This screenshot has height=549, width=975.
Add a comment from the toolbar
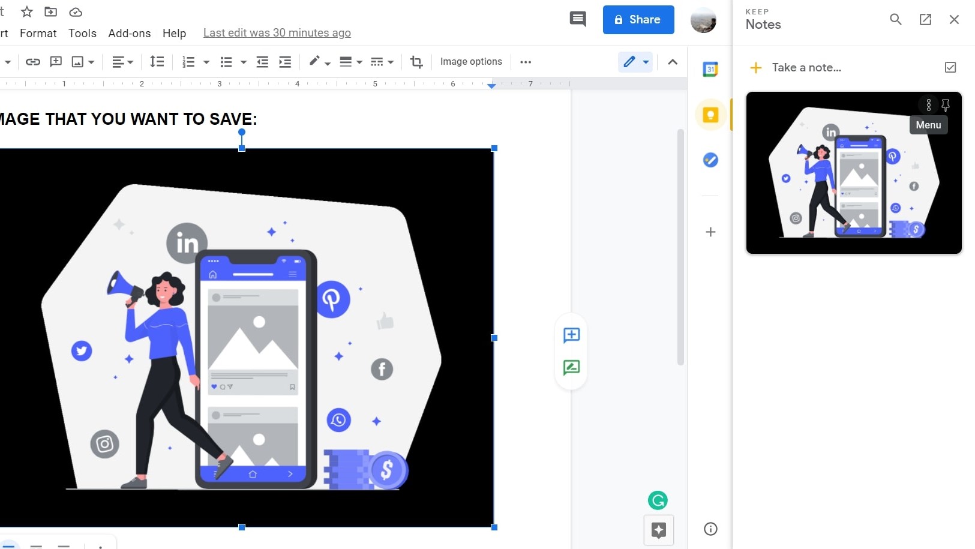tap(56, 62)
